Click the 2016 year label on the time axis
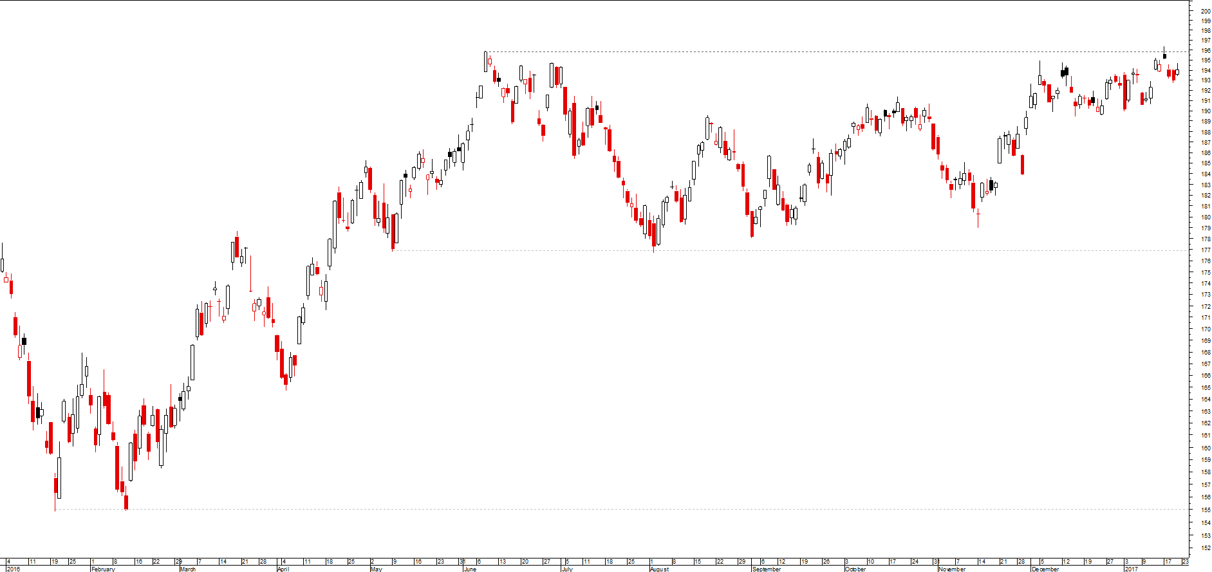The image size is (1212, 572). pyautogui.click(x=13, y=569)
